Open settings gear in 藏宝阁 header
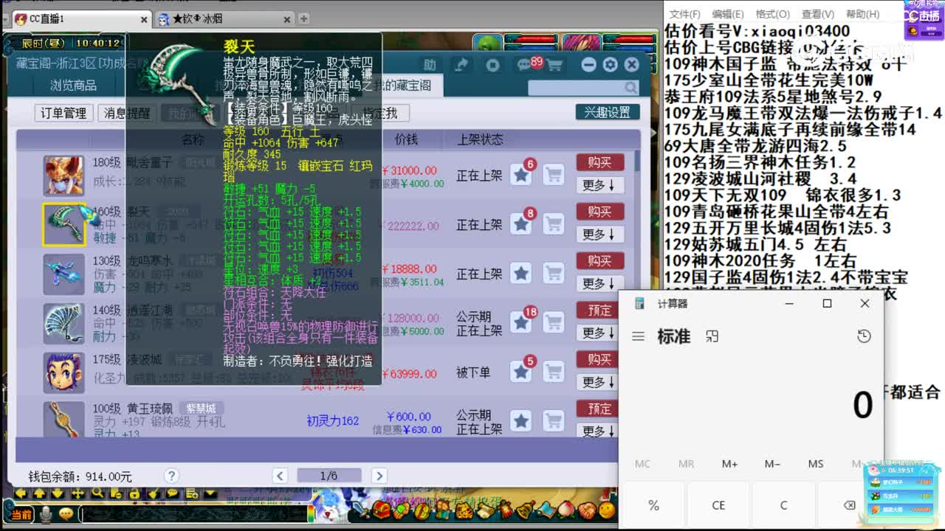The image size is (945, 531). click(610, 65)
